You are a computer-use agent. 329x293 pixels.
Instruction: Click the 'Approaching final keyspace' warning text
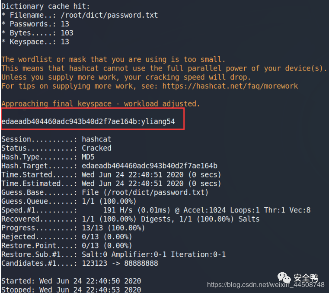(100, 104)
